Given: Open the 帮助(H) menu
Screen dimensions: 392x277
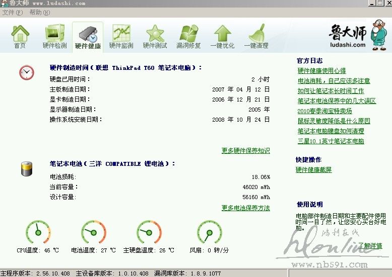Looking at the screenshot, I should pos(39,12).
